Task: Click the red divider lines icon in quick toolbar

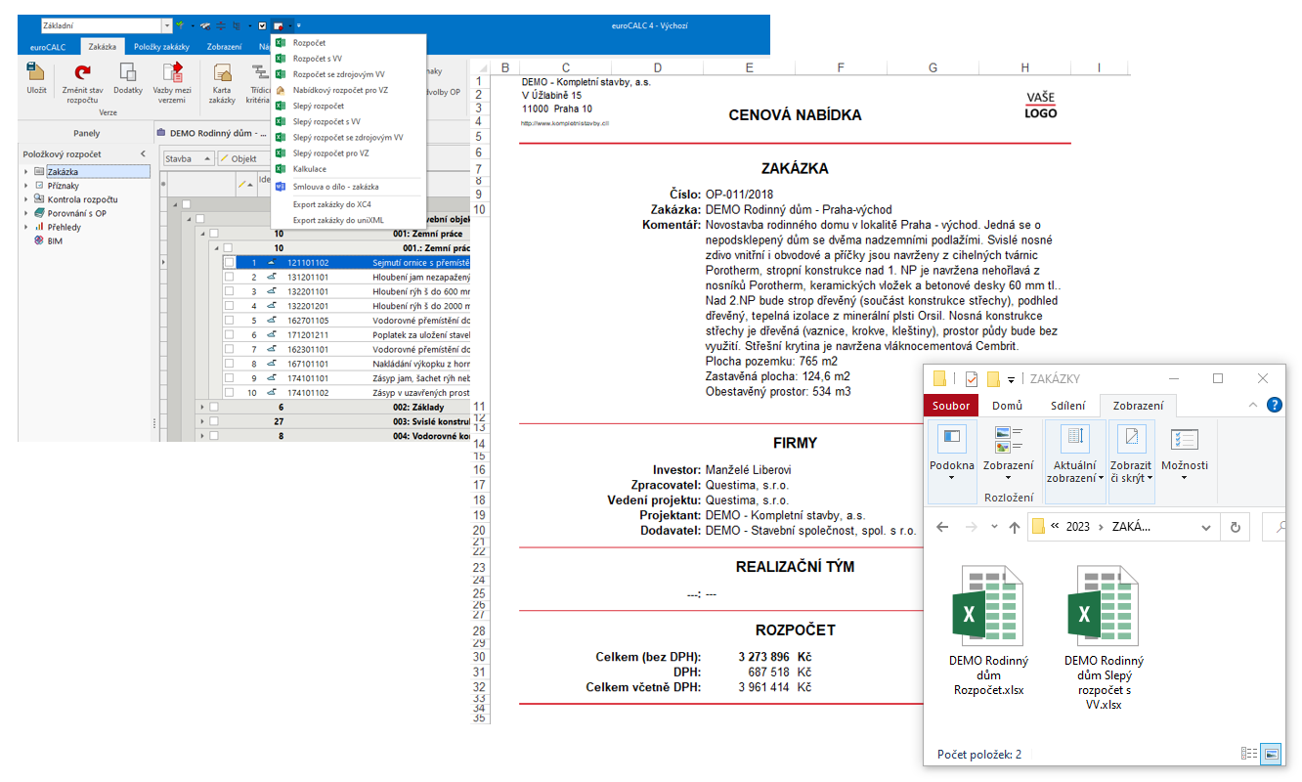Action: point(221,25)
